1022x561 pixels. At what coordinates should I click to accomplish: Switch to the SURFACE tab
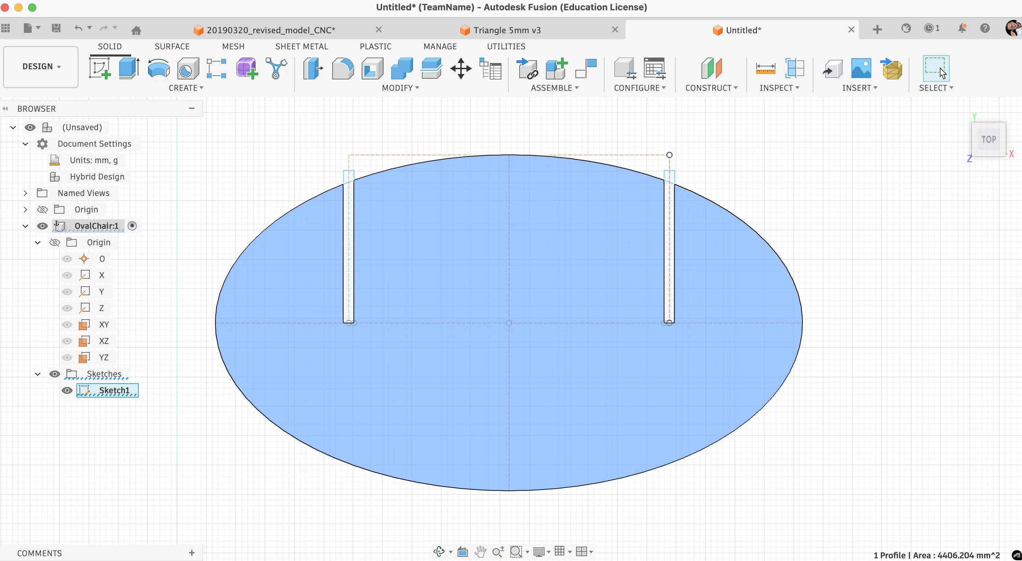point(172,47)
